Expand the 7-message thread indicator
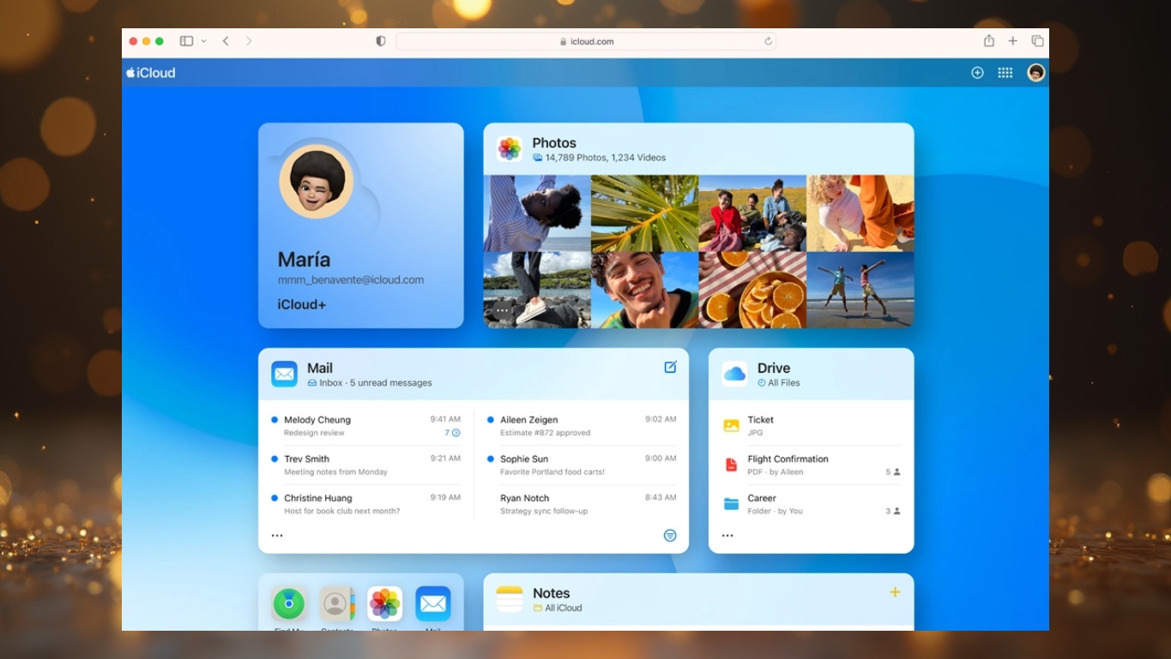Screen dimensions: 1171x659 [452, 433]
